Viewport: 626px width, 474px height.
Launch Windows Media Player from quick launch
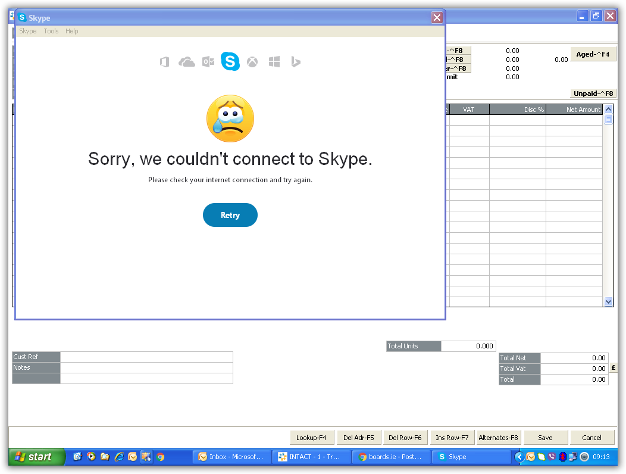coord(91,456)
